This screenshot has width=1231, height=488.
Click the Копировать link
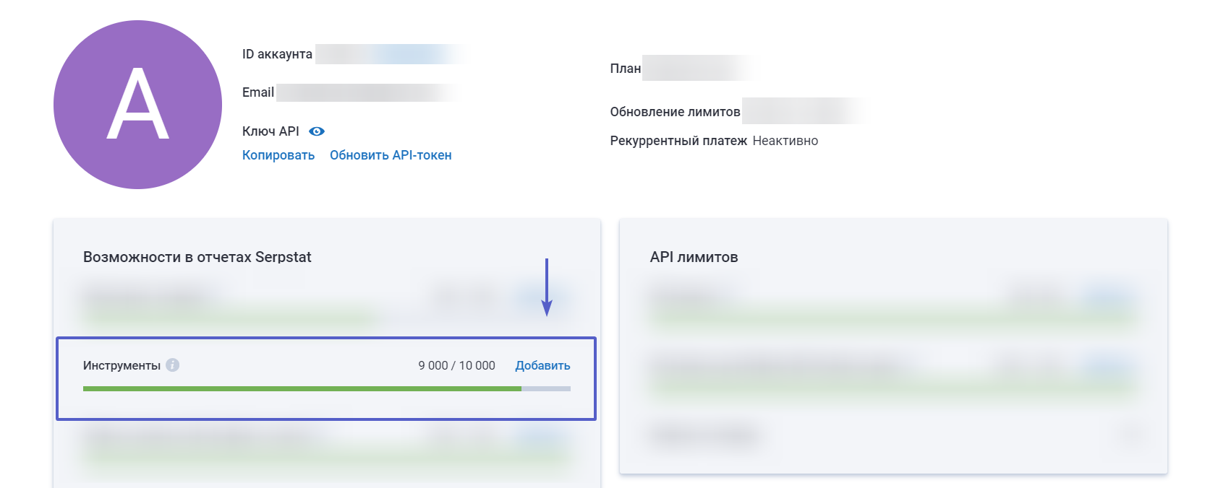click(278, 155)
